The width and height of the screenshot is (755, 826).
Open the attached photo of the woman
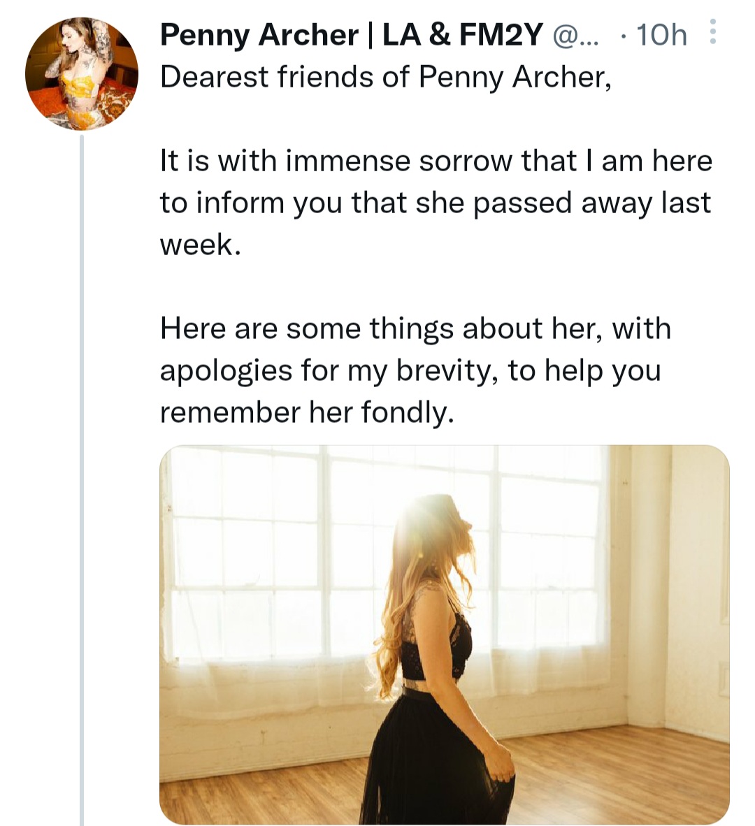coord(444,635)
